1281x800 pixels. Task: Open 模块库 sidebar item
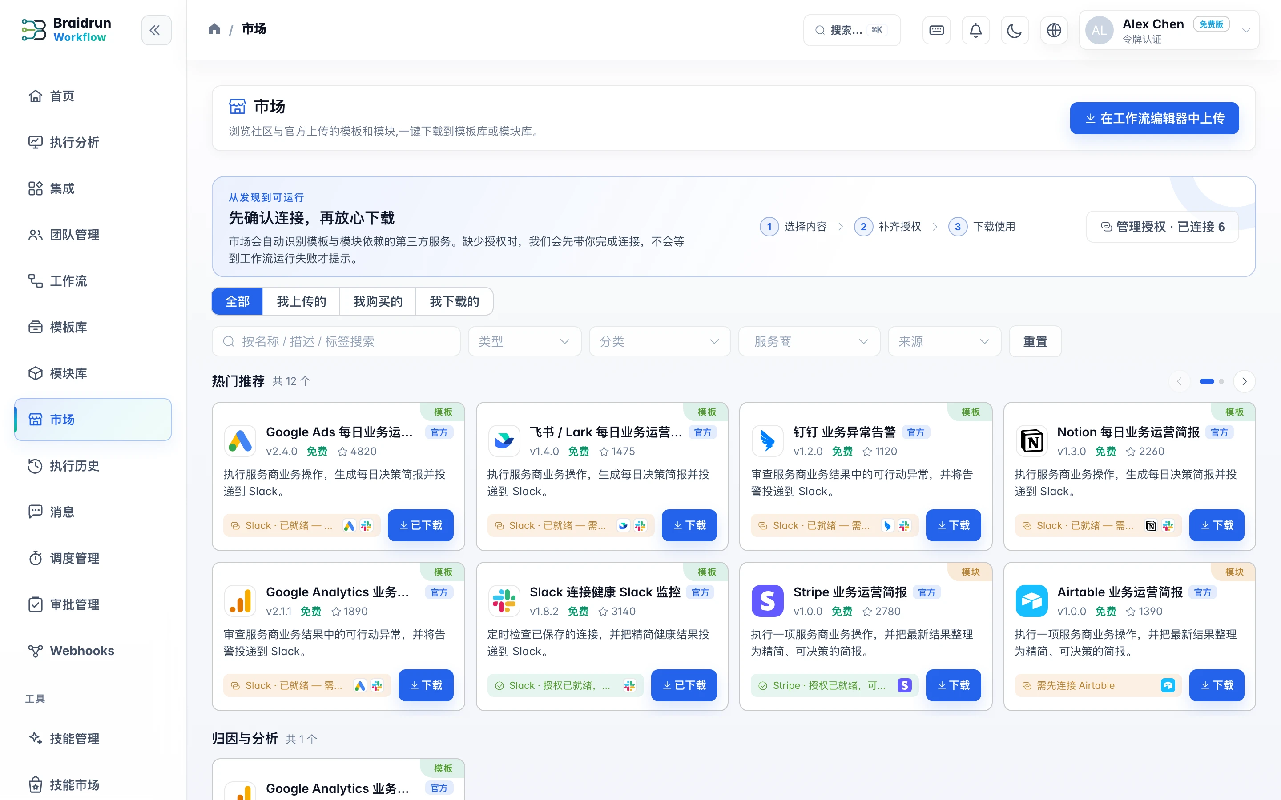click(93, 373)
